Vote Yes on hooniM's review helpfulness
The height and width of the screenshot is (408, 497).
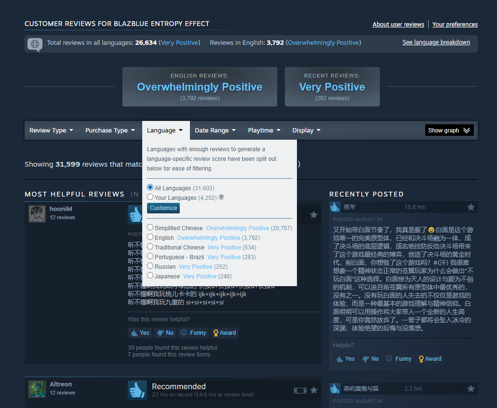pyautogui.click(x=140, y=332)
